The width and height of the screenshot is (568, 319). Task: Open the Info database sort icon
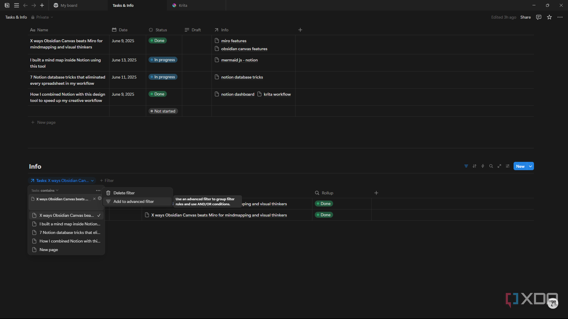pos(475,166)
